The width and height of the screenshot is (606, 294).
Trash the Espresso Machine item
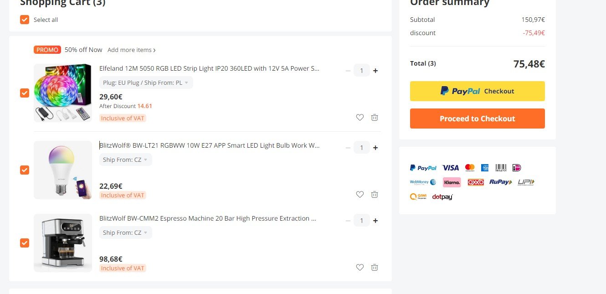tap(375, 267)
